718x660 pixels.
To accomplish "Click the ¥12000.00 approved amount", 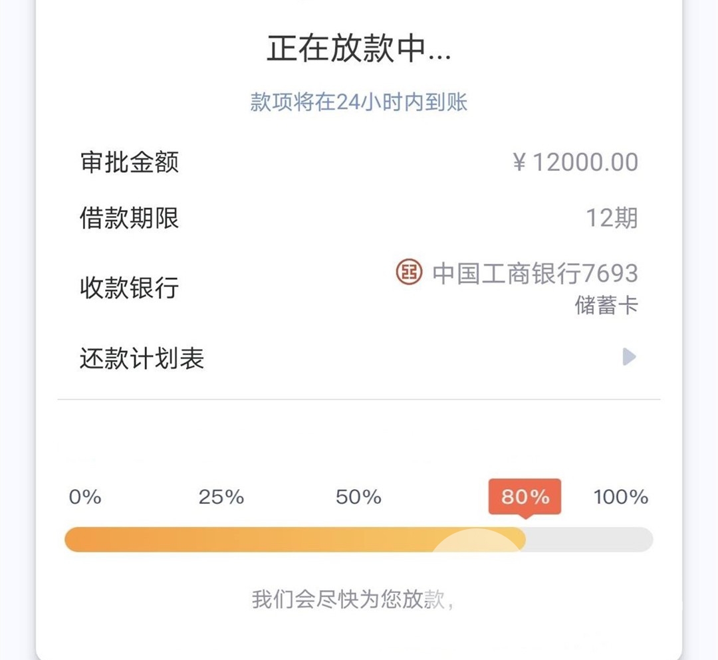I will (x=575, y=162).
